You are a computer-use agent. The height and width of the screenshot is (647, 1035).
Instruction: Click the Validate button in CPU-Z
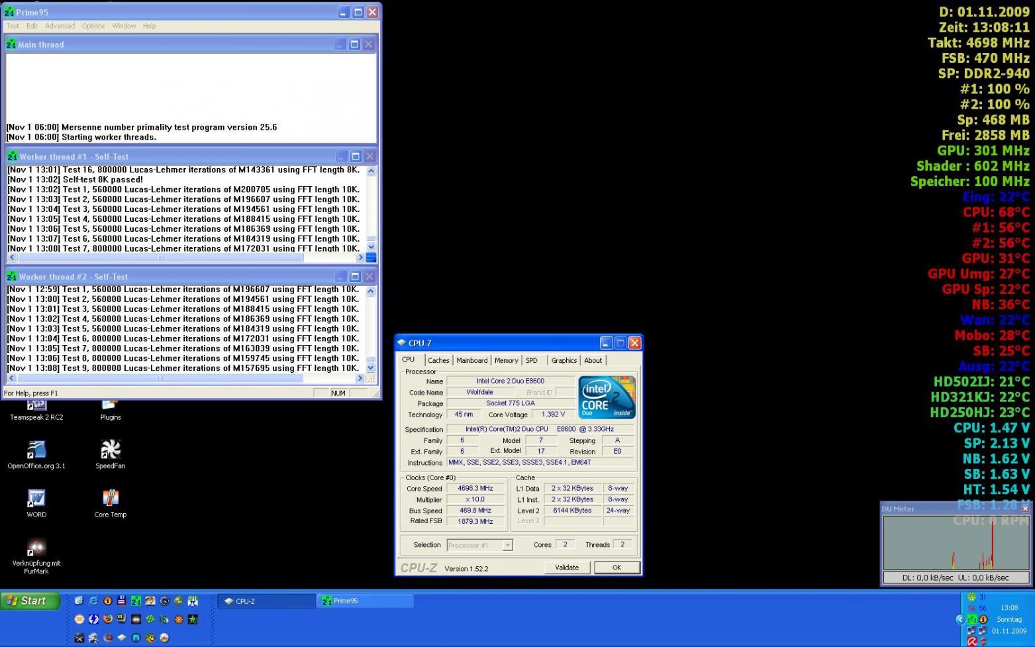567,568
